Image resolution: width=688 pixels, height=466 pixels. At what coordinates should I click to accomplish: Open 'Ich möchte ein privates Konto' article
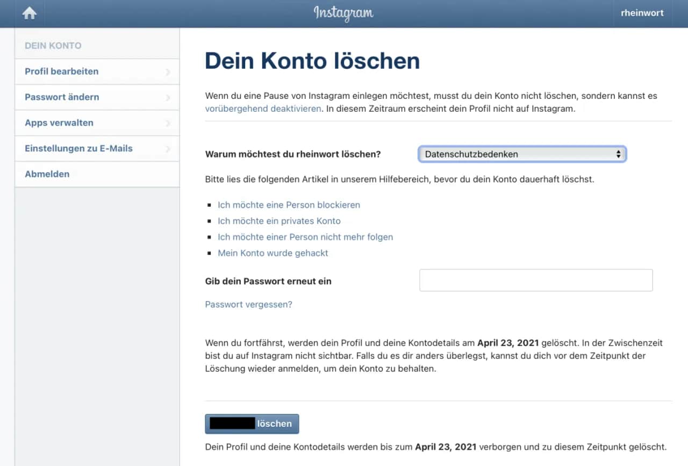coord(279,221)
